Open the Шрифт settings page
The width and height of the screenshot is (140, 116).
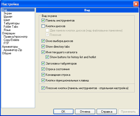pyautogui.click(x=8, y=17)
